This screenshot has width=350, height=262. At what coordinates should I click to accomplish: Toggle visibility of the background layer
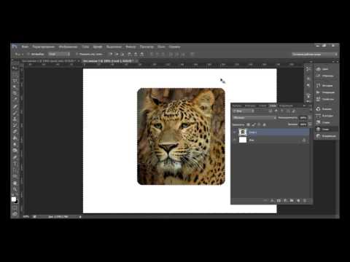235,140
